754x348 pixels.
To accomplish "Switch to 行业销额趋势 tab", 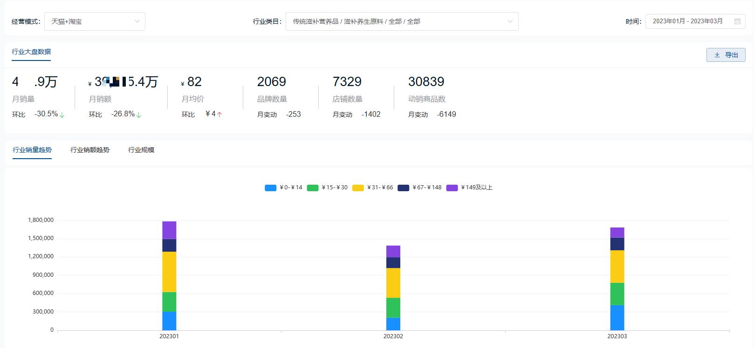I will pos(90,150).
